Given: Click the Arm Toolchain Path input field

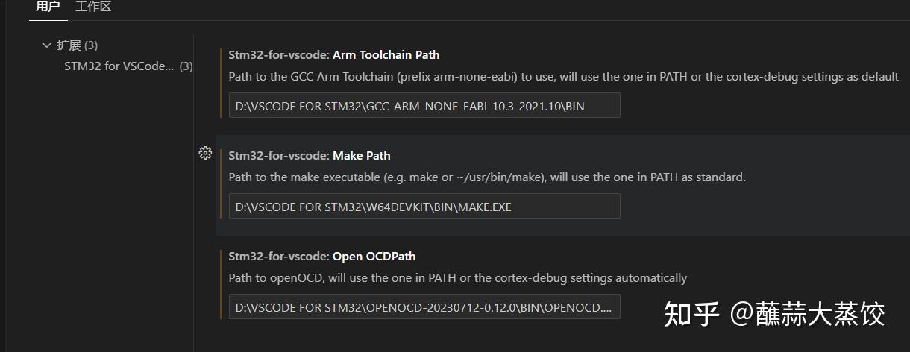Looking at the screenshot, I should click(424, 106).
